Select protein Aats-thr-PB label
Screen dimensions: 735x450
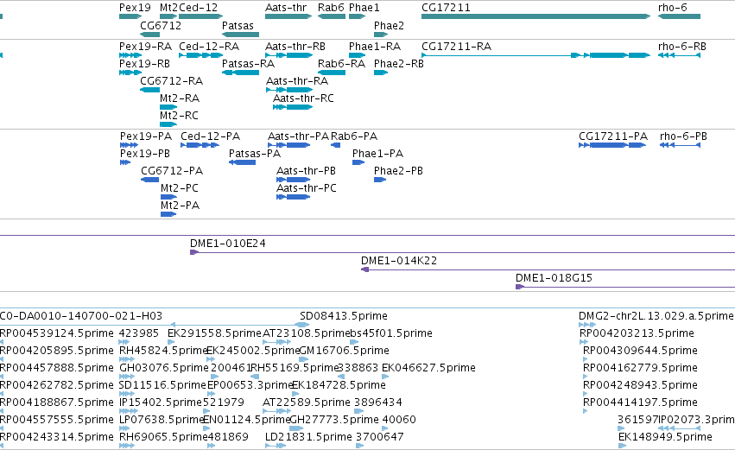point(306,171)
